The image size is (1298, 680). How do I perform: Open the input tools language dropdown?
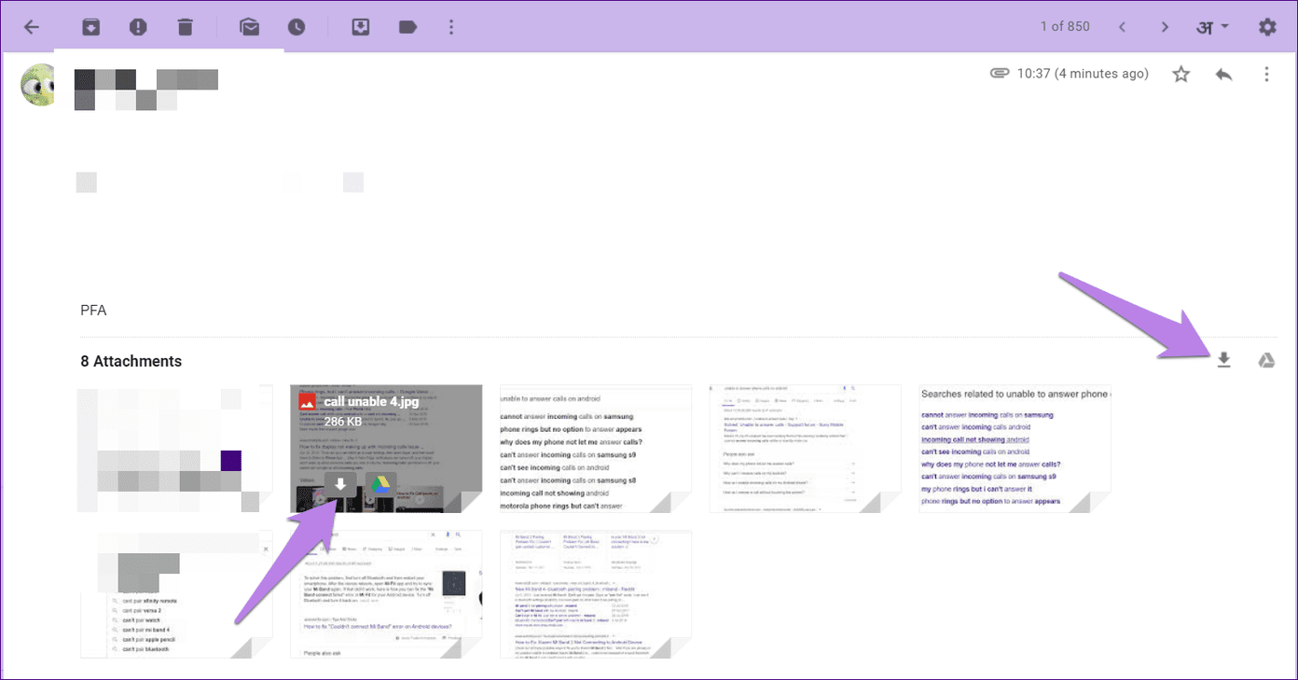tap(1213, 27)
